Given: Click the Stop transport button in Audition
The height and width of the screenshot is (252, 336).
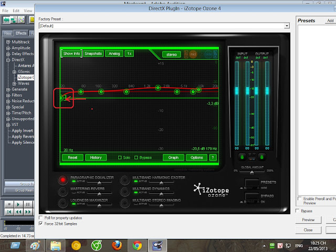Looking at the screenshot, I should click(x=9, y=204).
